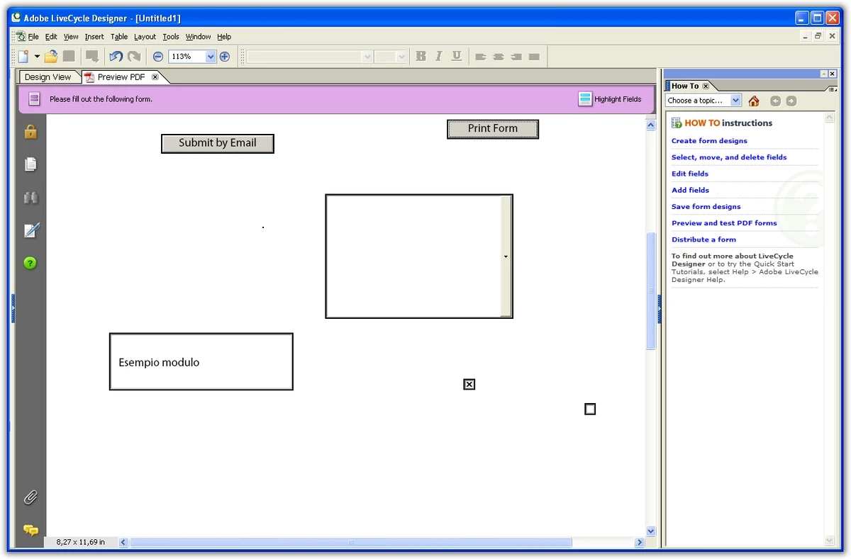Close the Preview PDF tab
Screen dimensions: 851x559
[x=155, y=77]
